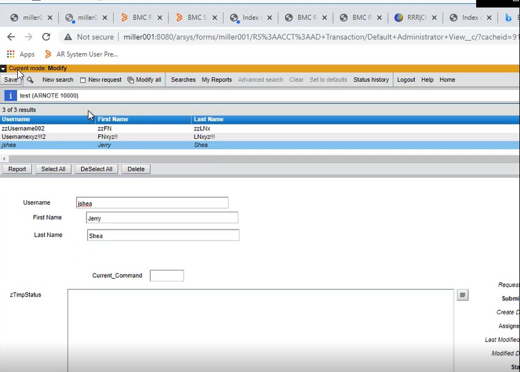The width and height of the screenshot is (520, 372).
Task: Click the New request page icon
Action: click(x=83, y=80)
